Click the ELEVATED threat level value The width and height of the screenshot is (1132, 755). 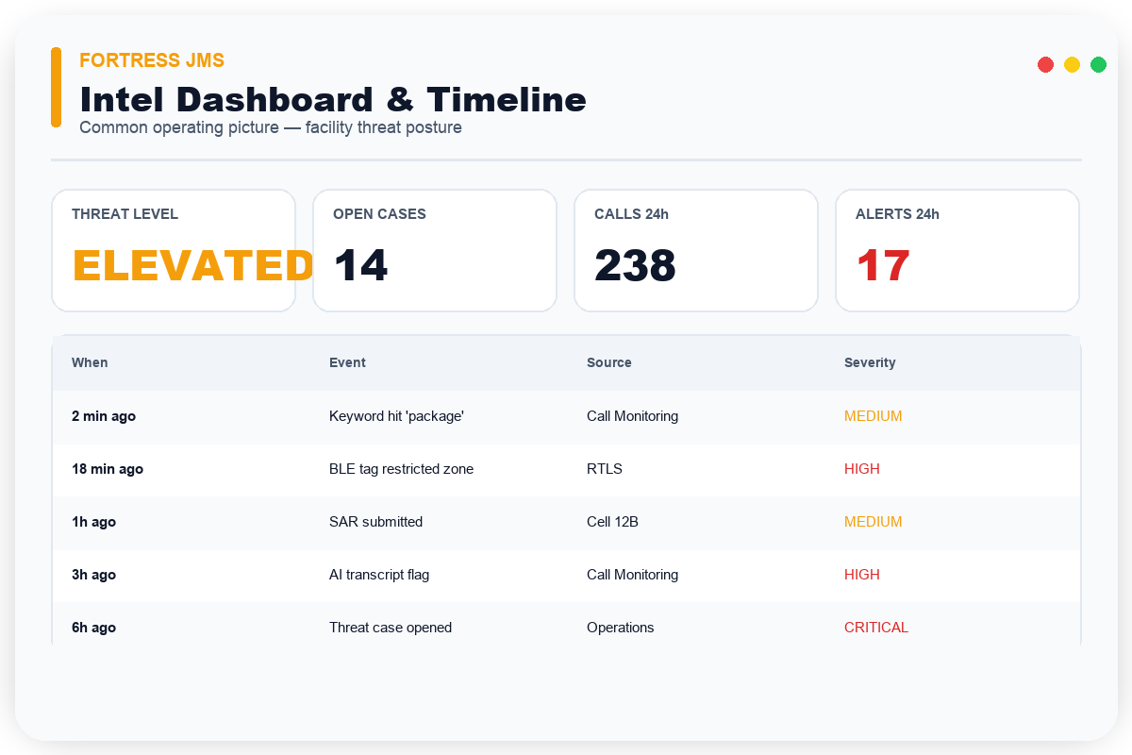(192, 266)
